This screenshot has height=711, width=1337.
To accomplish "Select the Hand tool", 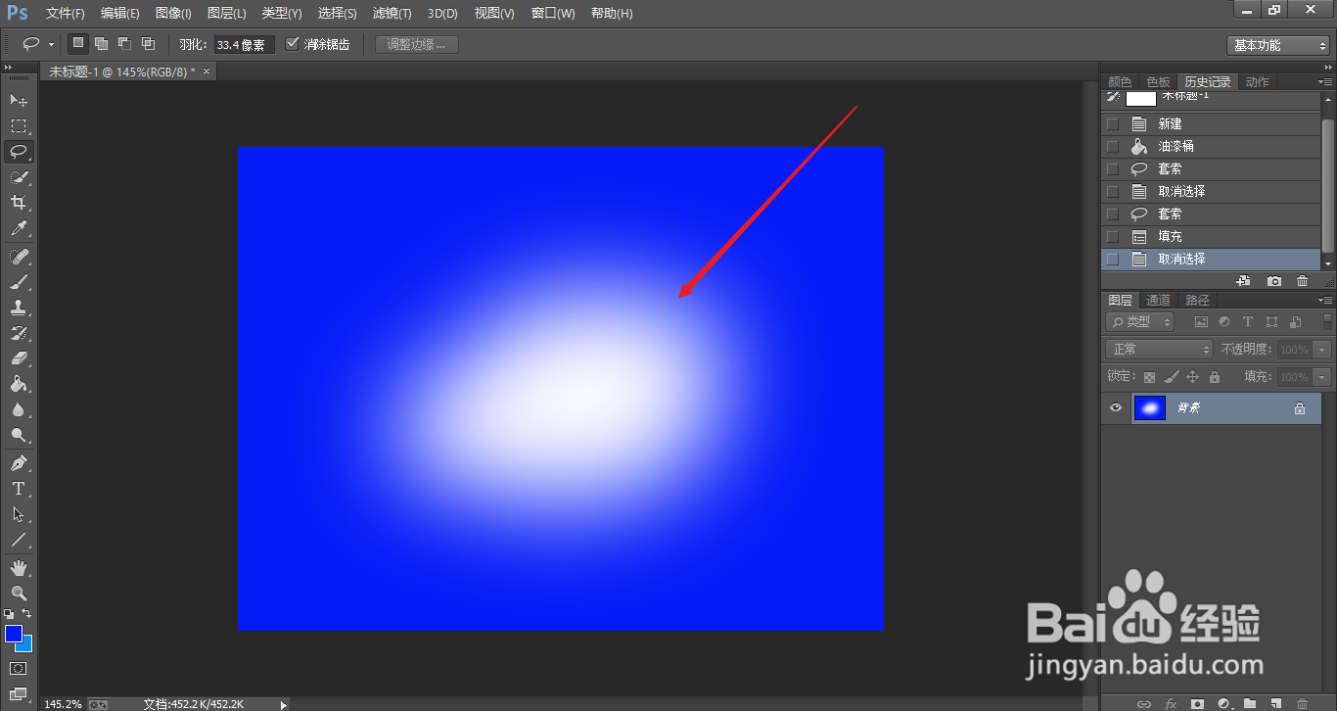I will [x=19, y=567].
